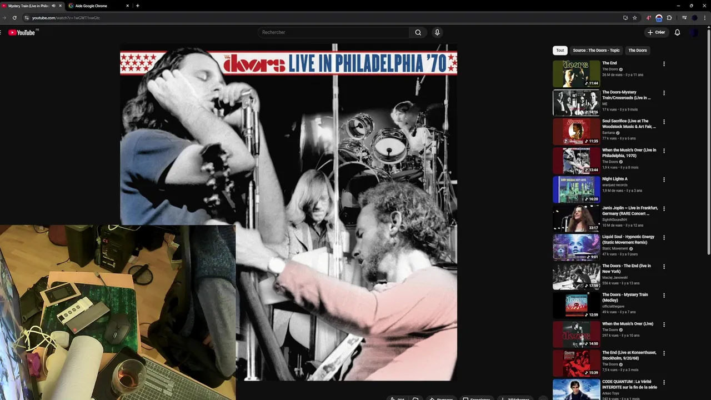711x400 pixels.
Task: Open the YouTube guide hamburger menu
Action: point(1,32)
